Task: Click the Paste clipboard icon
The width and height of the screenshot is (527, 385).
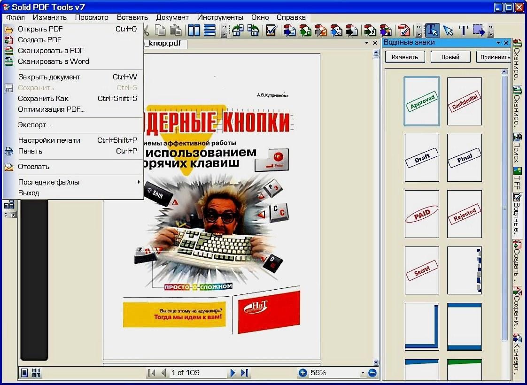Action: (x=175, y=31)
